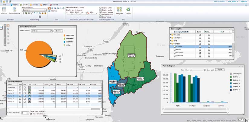249x122 pixels.
Task: Uncheck Display Locks option
Action: click(x=101, y=10)
